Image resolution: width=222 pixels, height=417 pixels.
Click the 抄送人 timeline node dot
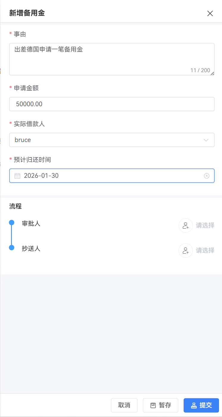pos(12,248)
